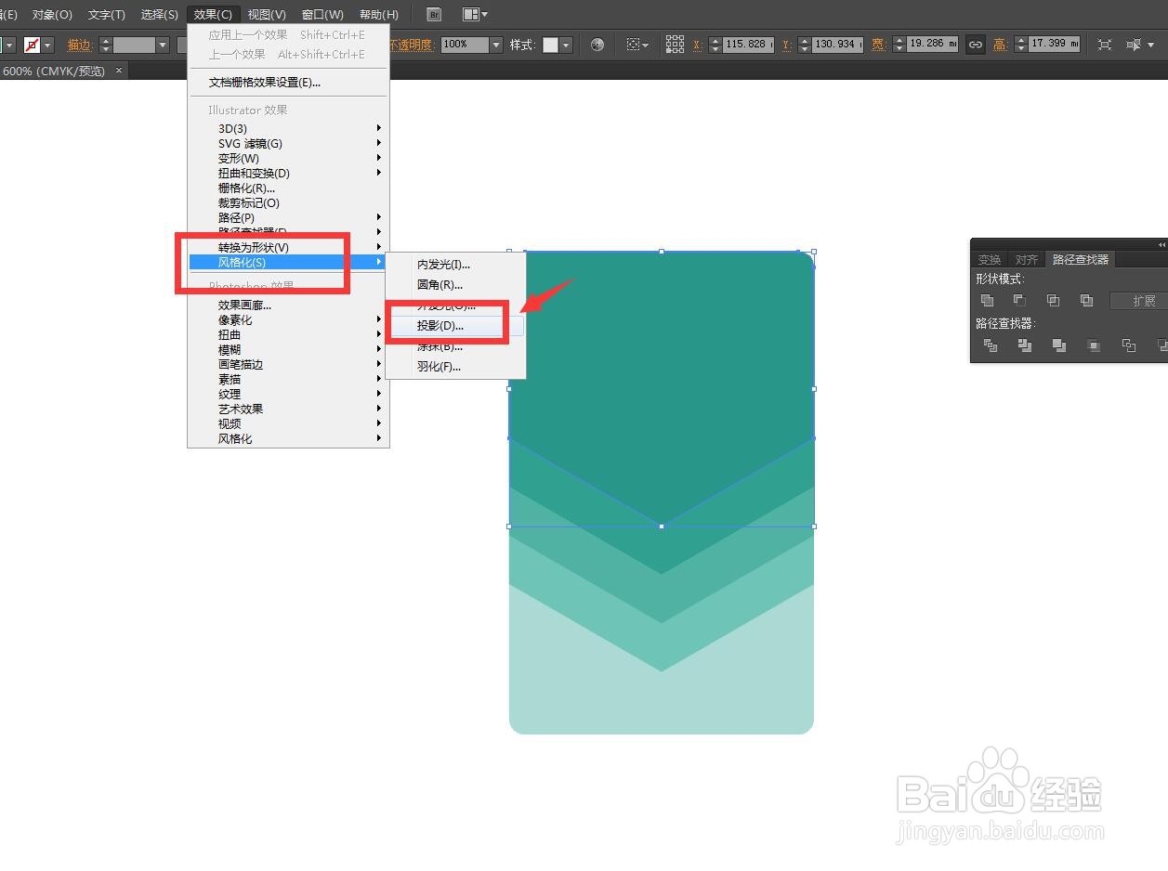
Task: Click the Transform panel icon after height field
Action: [1105, 45]
